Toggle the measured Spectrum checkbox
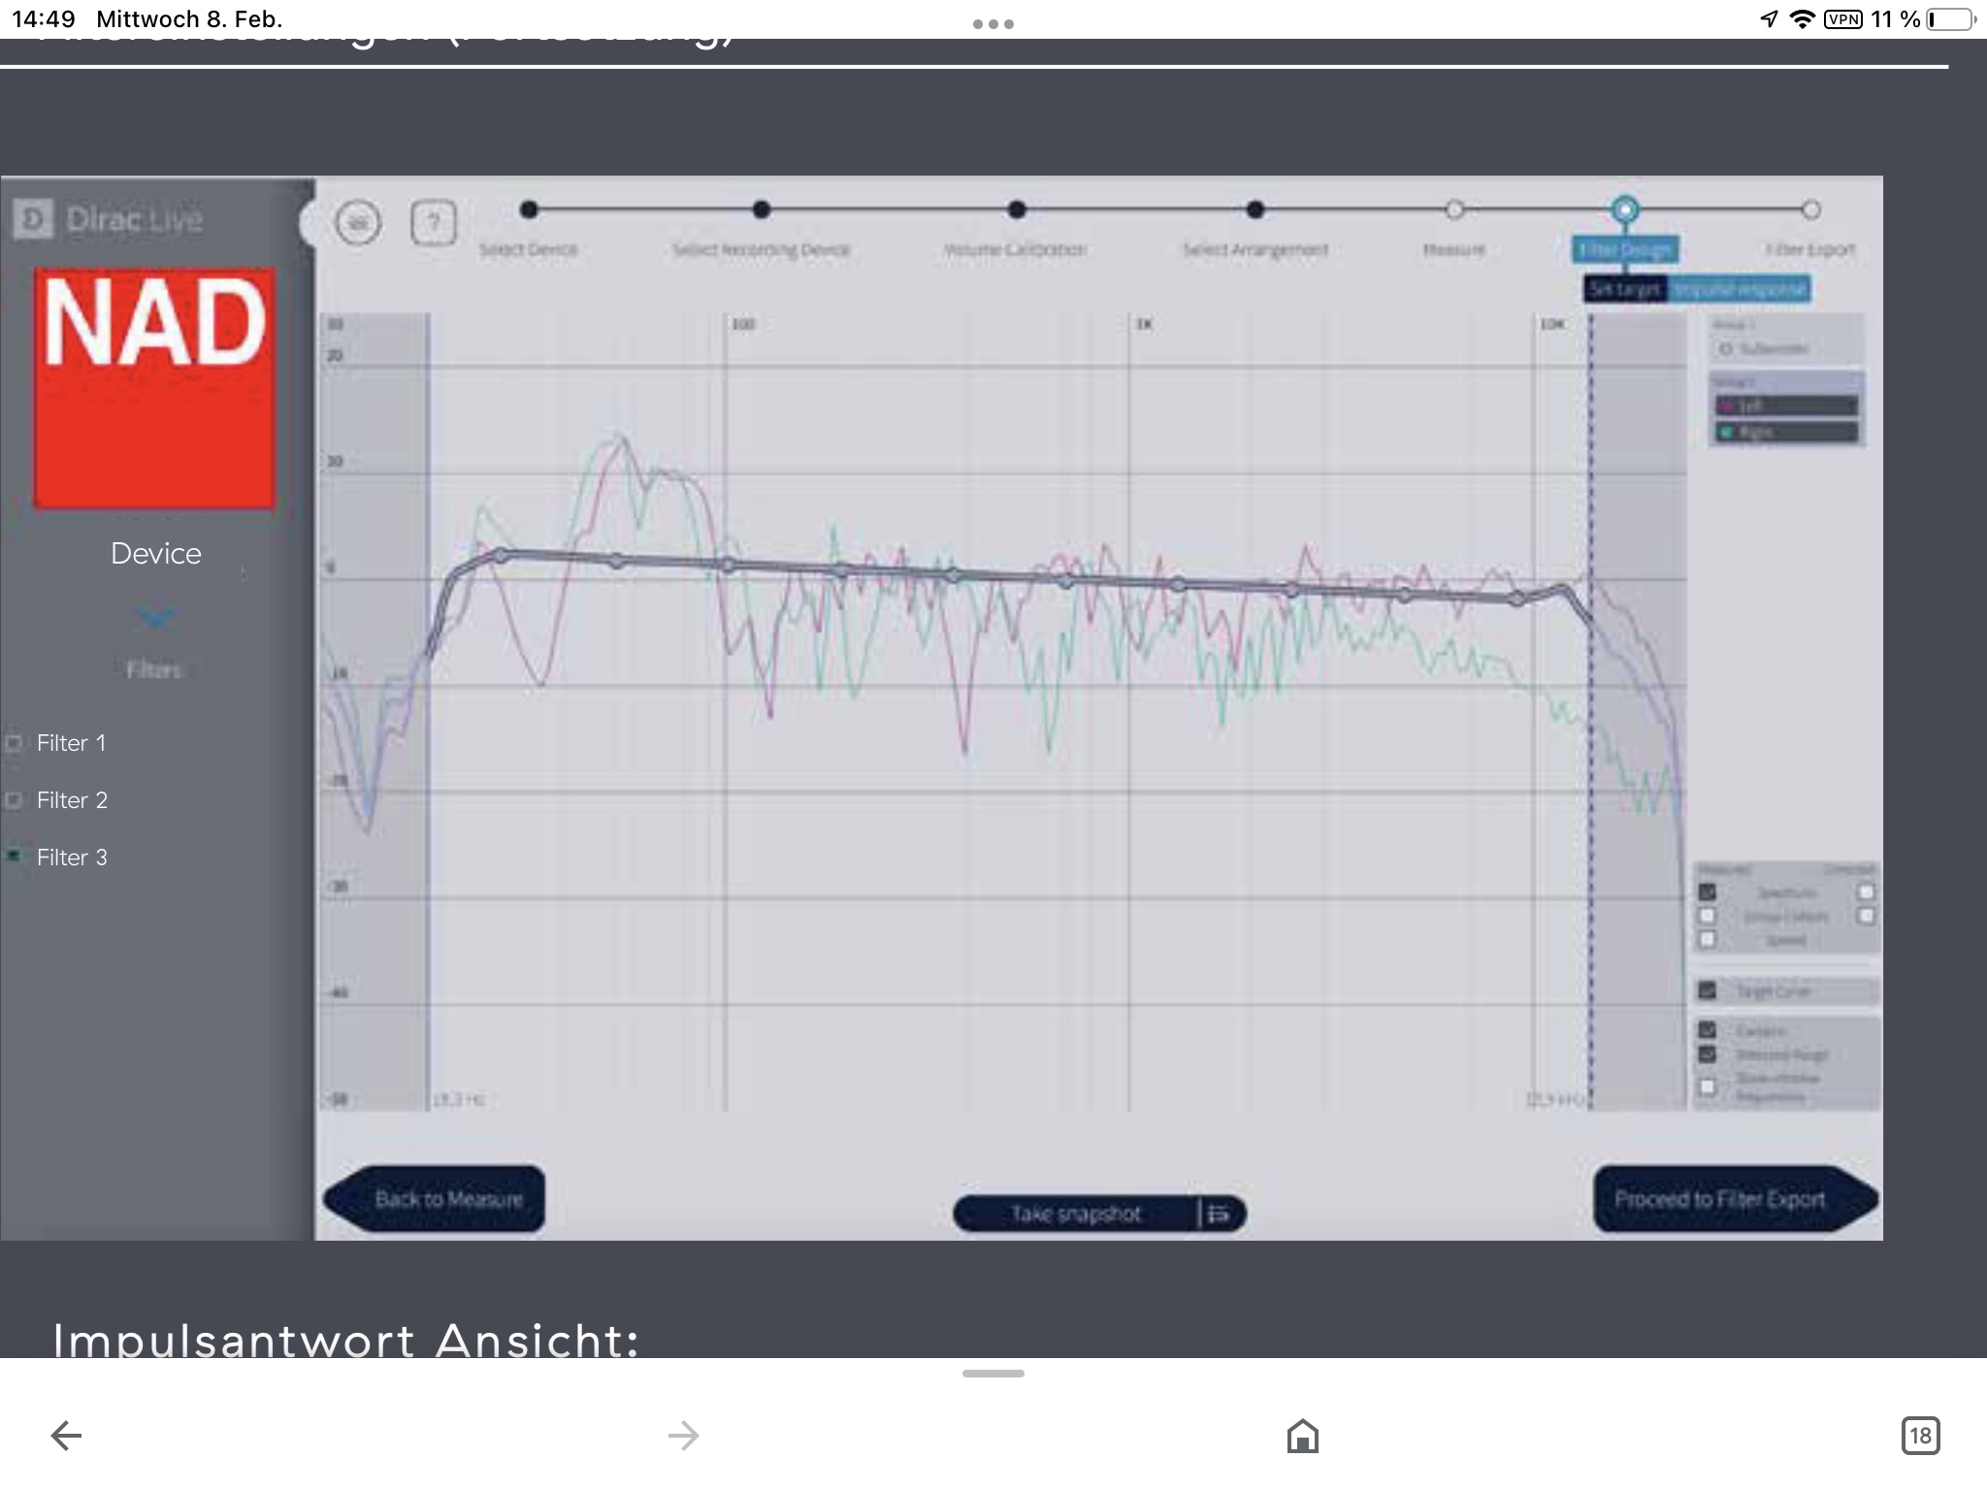The width and height of the screenshot is (1987, 1490). point(1708,892)
